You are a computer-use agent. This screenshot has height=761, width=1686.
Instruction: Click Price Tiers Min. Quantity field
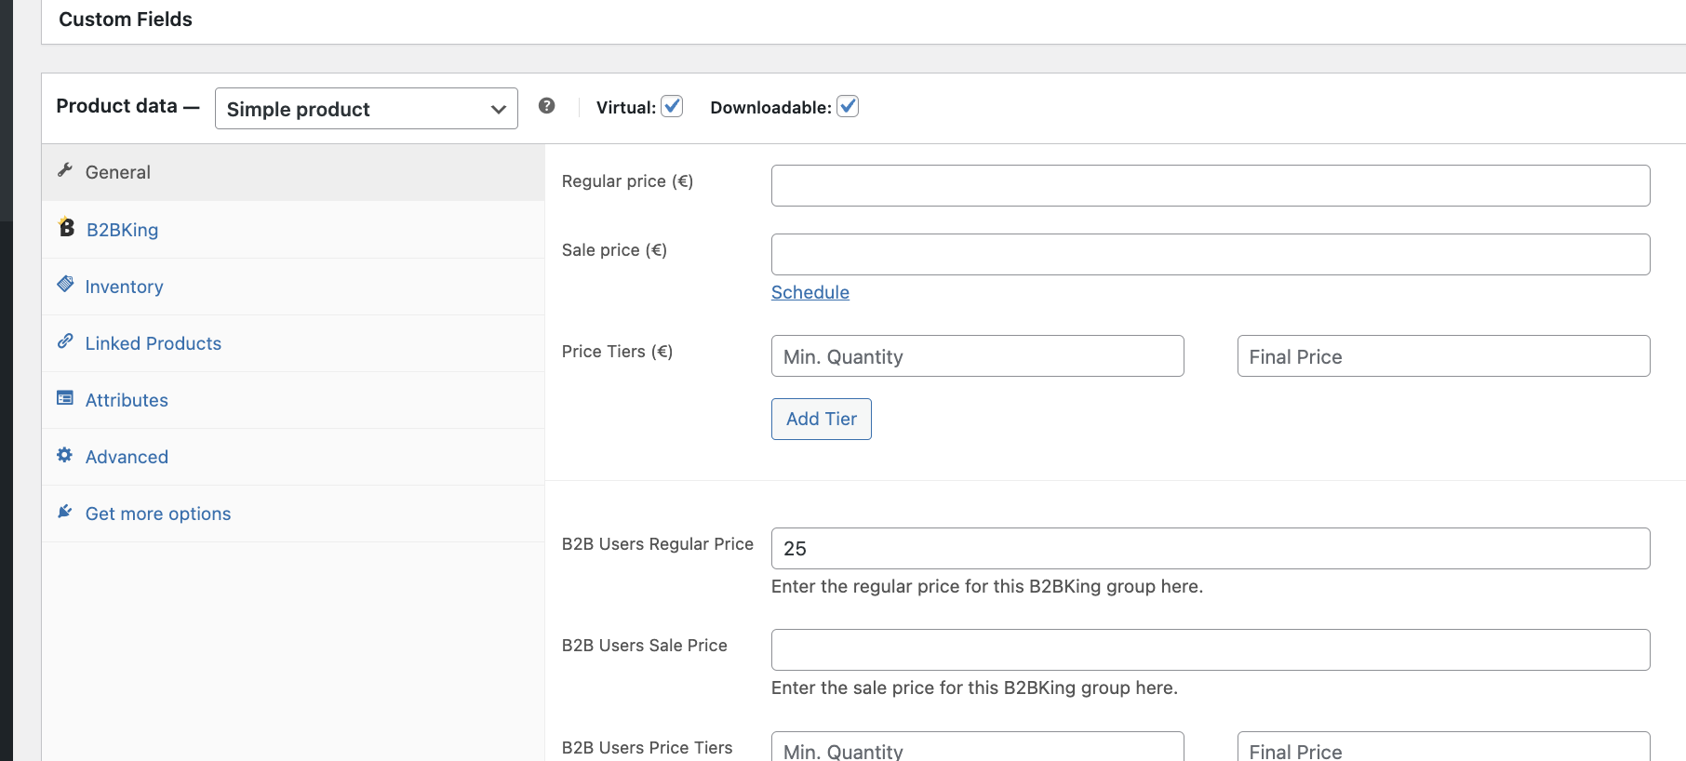[x=978, y=356]
